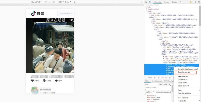Open the 100% zoom dropdown
201x102 pixels.
click(x=61, y=2)
